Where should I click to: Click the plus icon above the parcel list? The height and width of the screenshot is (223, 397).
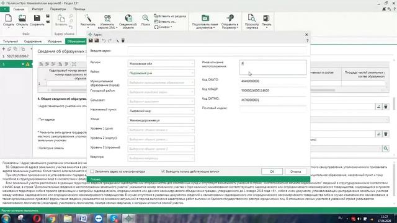pyautogui.click(x=4, y=49)
